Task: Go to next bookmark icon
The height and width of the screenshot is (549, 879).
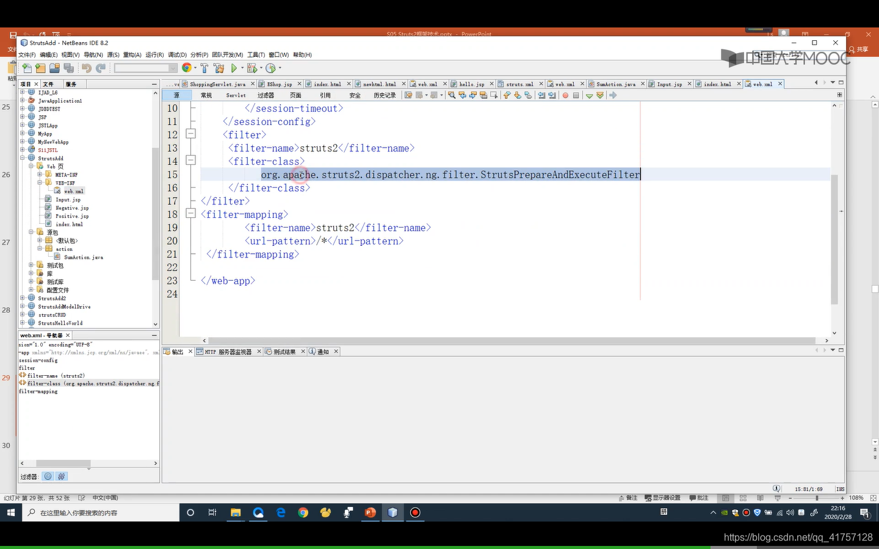Action: click(x=518, y=95)
